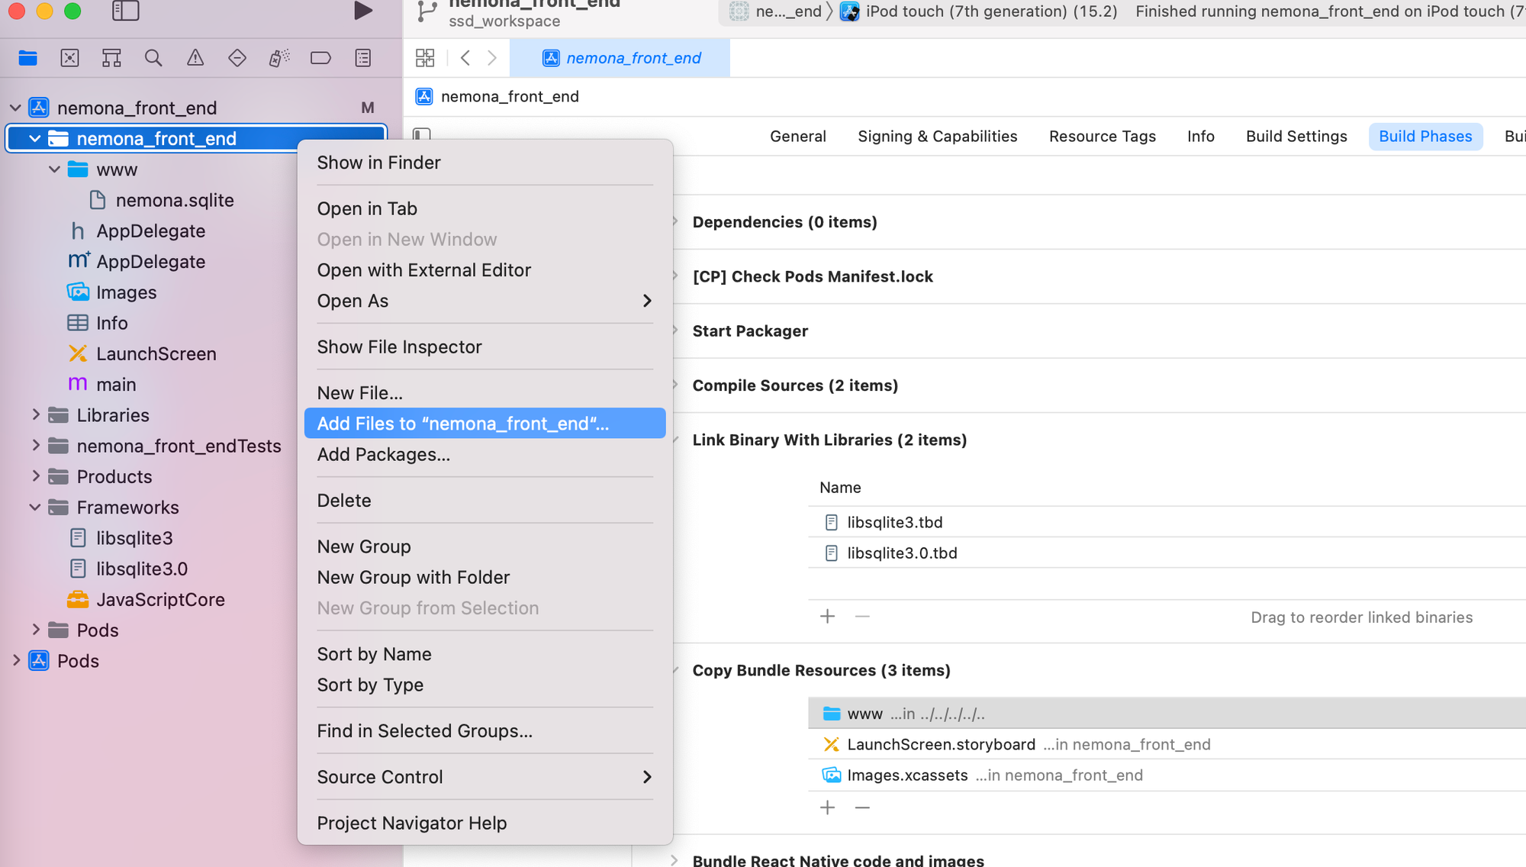Screen dimensions: 1526x867
Task: Open the Source Control navigator icon
Action: pos(69,58)
